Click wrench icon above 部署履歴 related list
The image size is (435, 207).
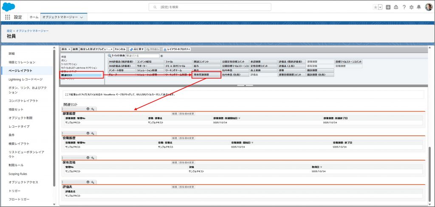pyautogui.click(x=92, y=109)
